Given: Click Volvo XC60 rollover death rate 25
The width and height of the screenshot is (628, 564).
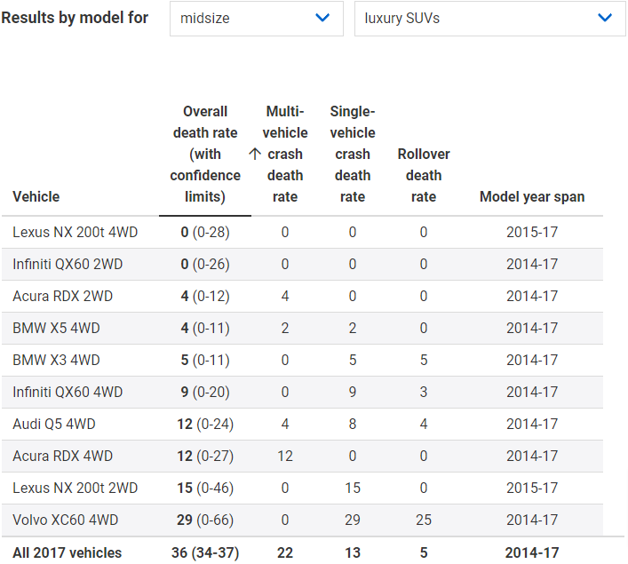Looking at the screenshot, I should click(x=424, y=520).
